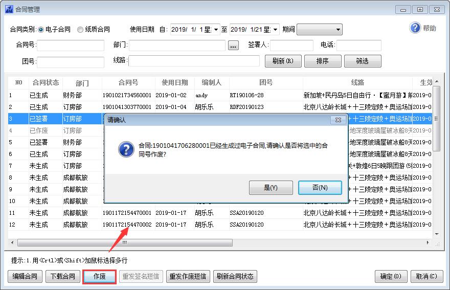
Task: Sort by the 合同状态 column header
Action: pos(46,82)
